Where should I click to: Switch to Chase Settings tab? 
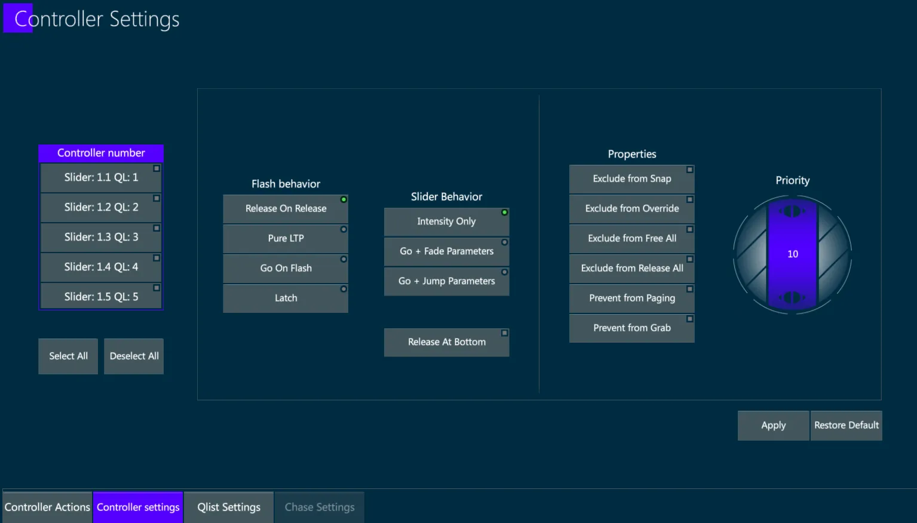coord(320,507)
